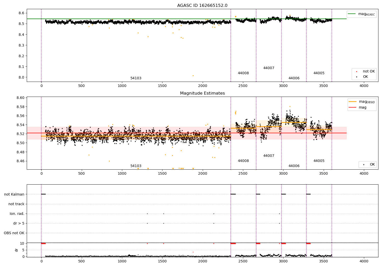Click obsid label 44007 in top plot
The width and height of the screenshot is (382, 267).
coord(269,68)
